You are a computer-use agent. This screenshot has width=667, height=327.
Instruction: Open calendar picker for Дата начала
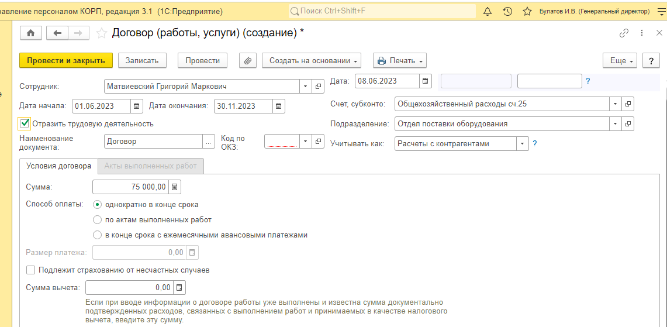point(137,106)
